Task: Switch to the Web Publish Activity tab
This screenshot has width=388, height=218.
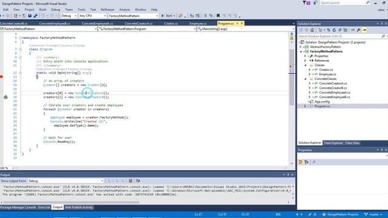Action: pos(79,207)
